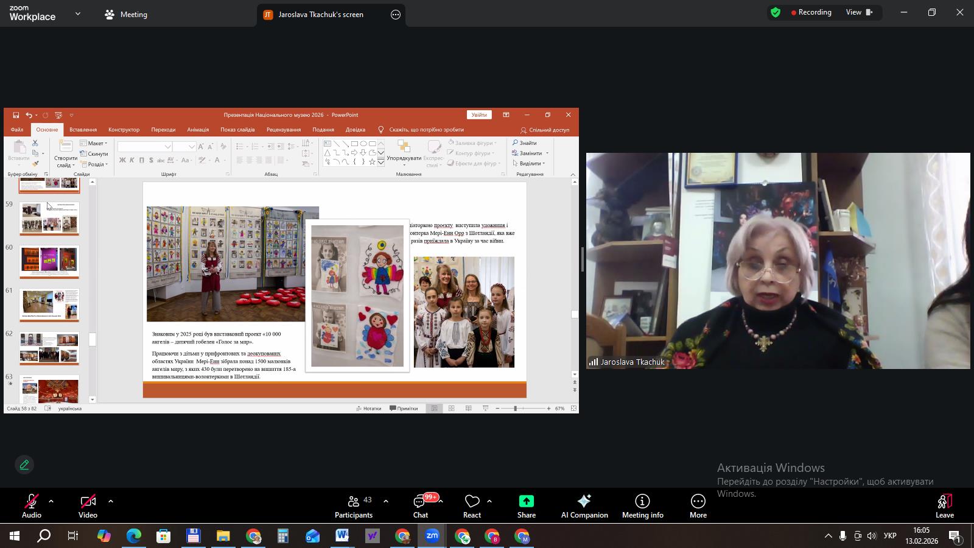Screen dimensions: 974x548
Task: Click the encryption shield icon
Action: 775,13
